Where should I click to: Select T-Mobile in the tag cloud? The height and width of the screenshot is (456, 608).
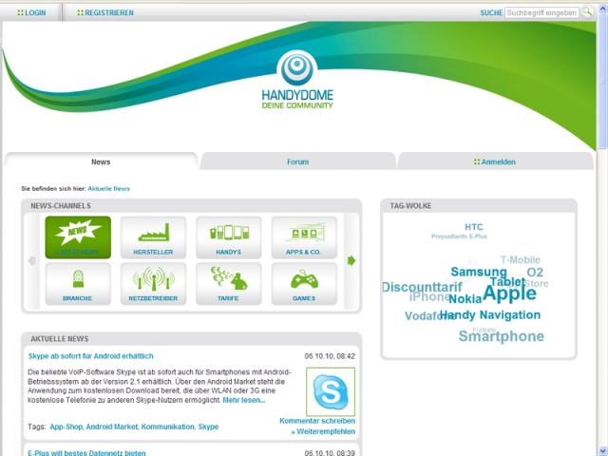coord(520,259)
